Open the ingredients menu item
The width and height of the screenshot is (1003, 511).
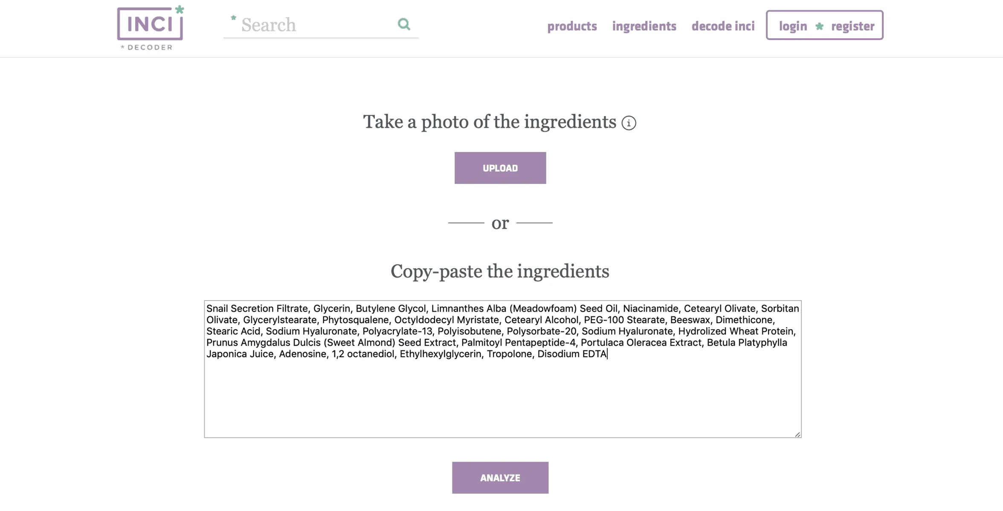tap(644, 26)
